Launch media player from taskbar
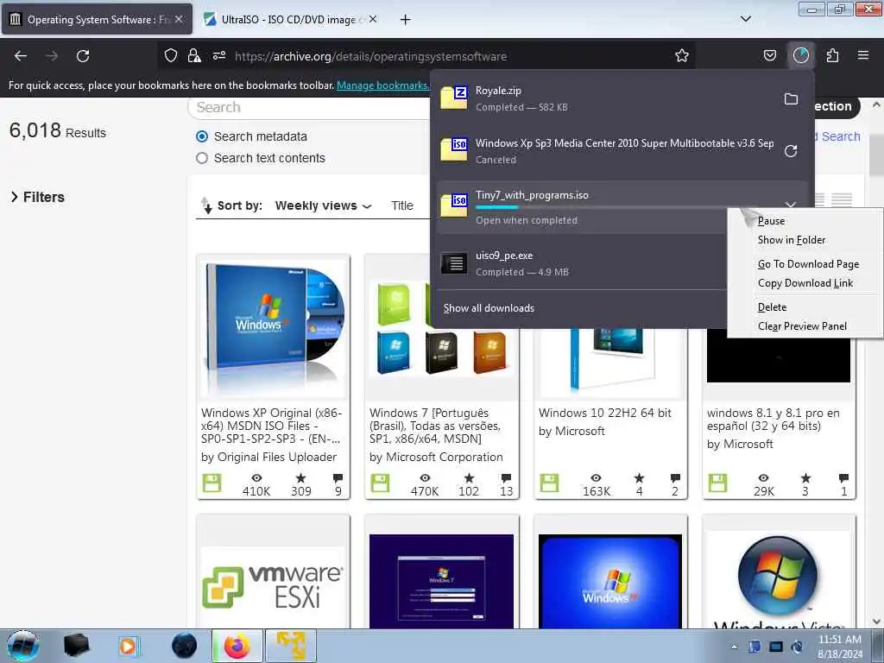Screen dimensions: 884x663 coord(128,646)
